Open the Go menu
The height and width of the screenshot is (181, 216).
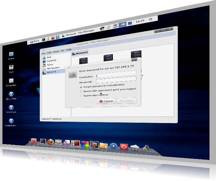click(x=62, y=51)
